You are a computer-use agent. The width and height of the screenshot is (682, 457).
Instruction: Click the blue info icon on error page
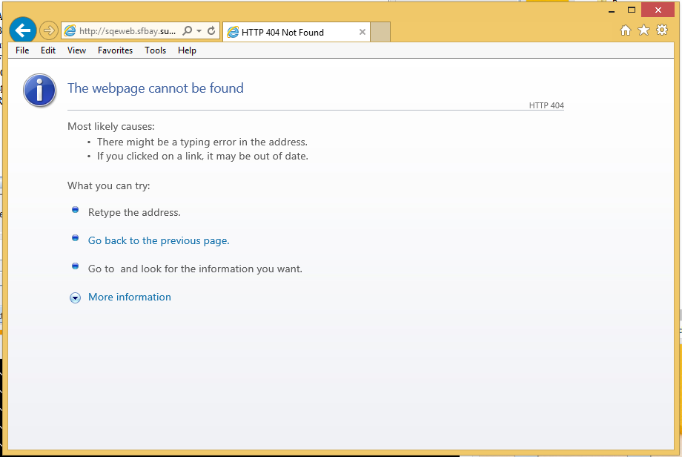tap(40, 91)
